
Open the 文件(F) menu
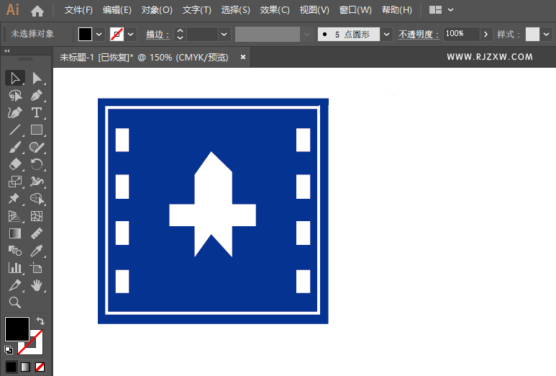point(78,10)
